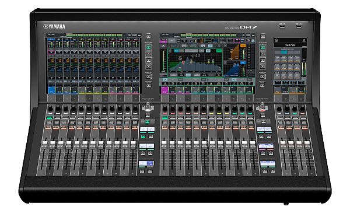The width and height of the screenshot is (350, 210).
Task: Tap the magenta-highlighted box in ch1 strip, left screen
Action: pos(51,52)
